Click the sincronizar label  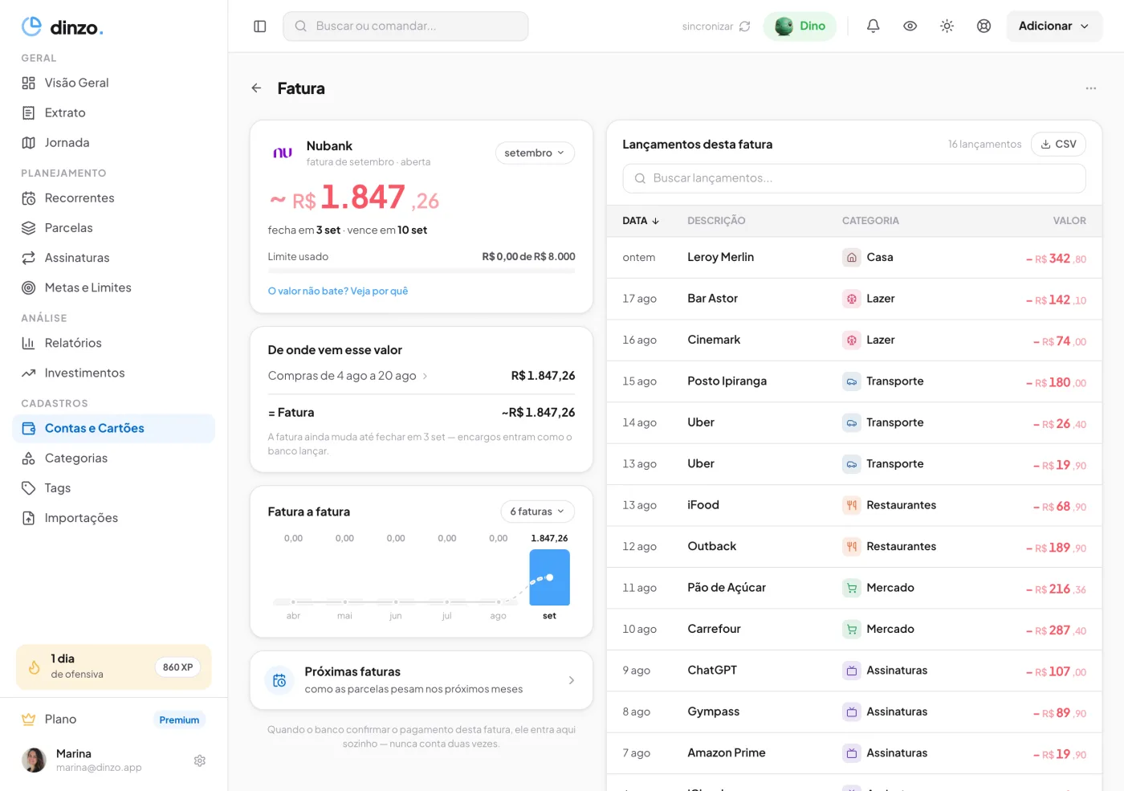[707, 27]
